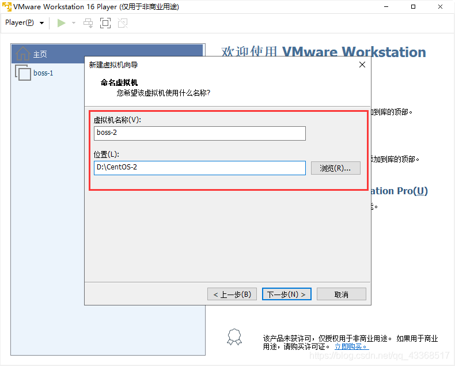Click the enter full screen mode icon
Screen dimensions: 455x366
105,23
